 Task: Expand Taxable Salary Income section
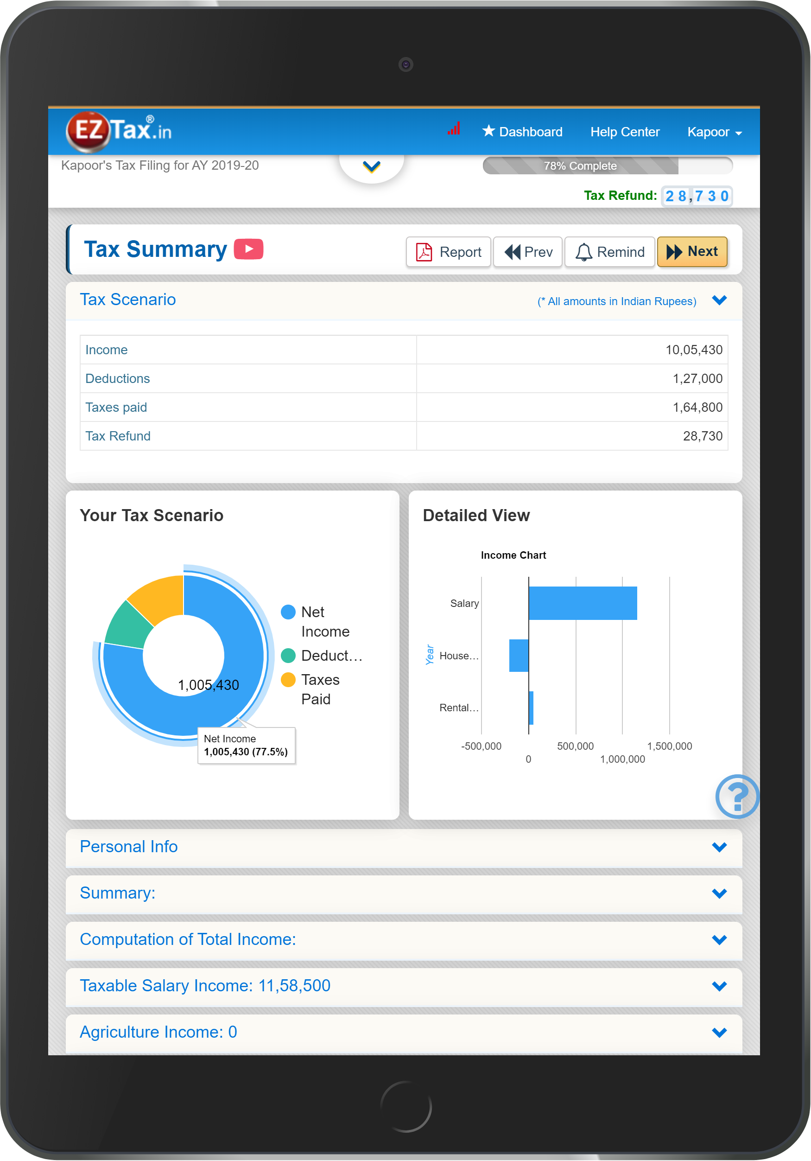click(404, 986)
